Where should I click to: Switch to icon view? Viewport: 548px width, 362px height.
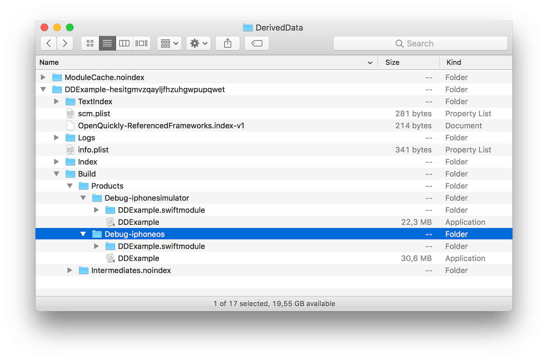(x=90, y=43)
